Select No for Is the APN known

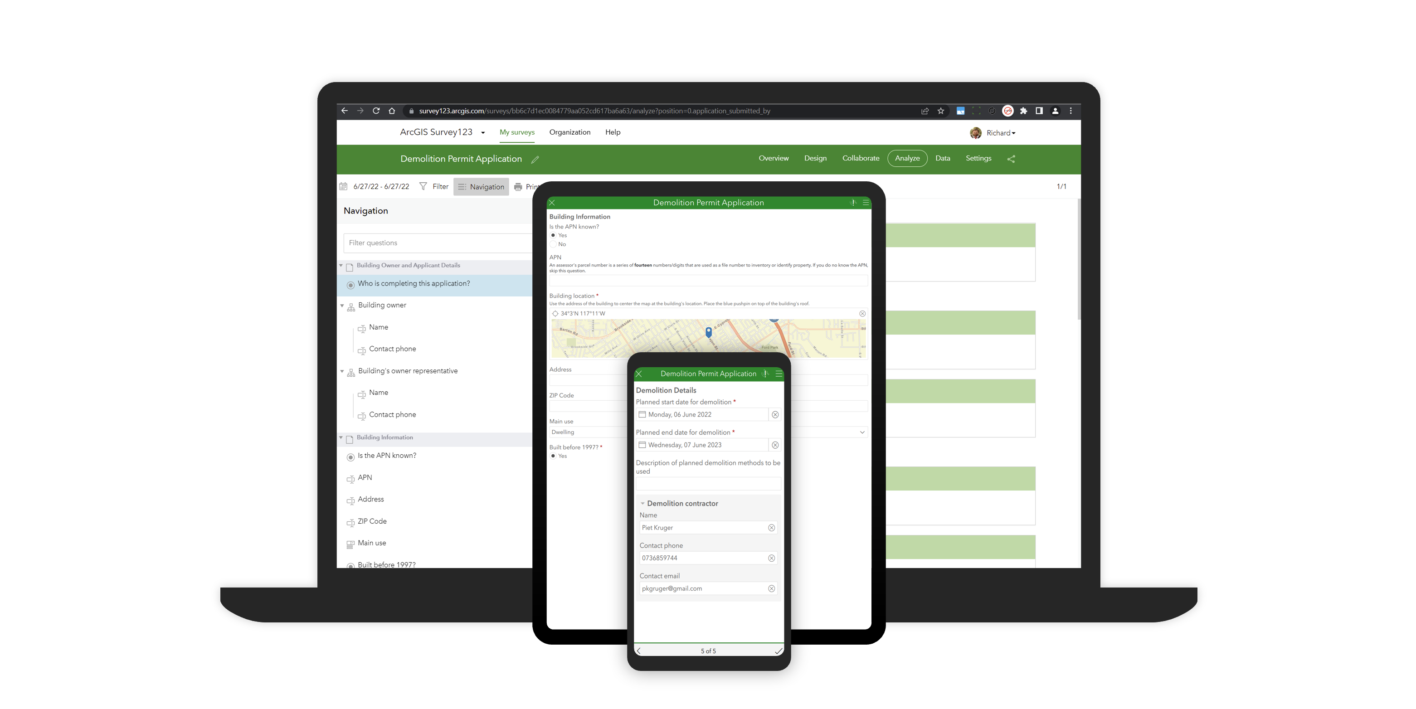[x=553, y=245]
